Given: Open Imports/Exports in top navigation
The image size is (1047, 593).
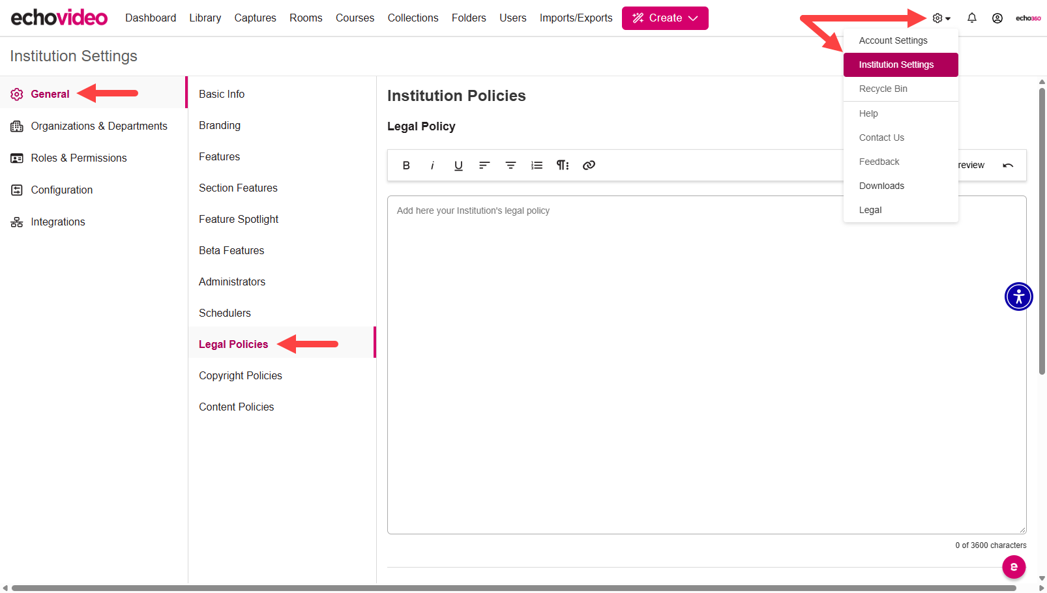Looking at the screenshot, I should (576, 18).
